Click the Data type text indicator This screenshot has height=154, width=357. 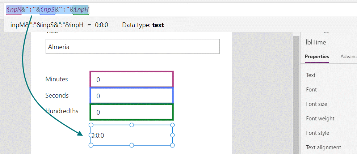[x=143, y=25]
